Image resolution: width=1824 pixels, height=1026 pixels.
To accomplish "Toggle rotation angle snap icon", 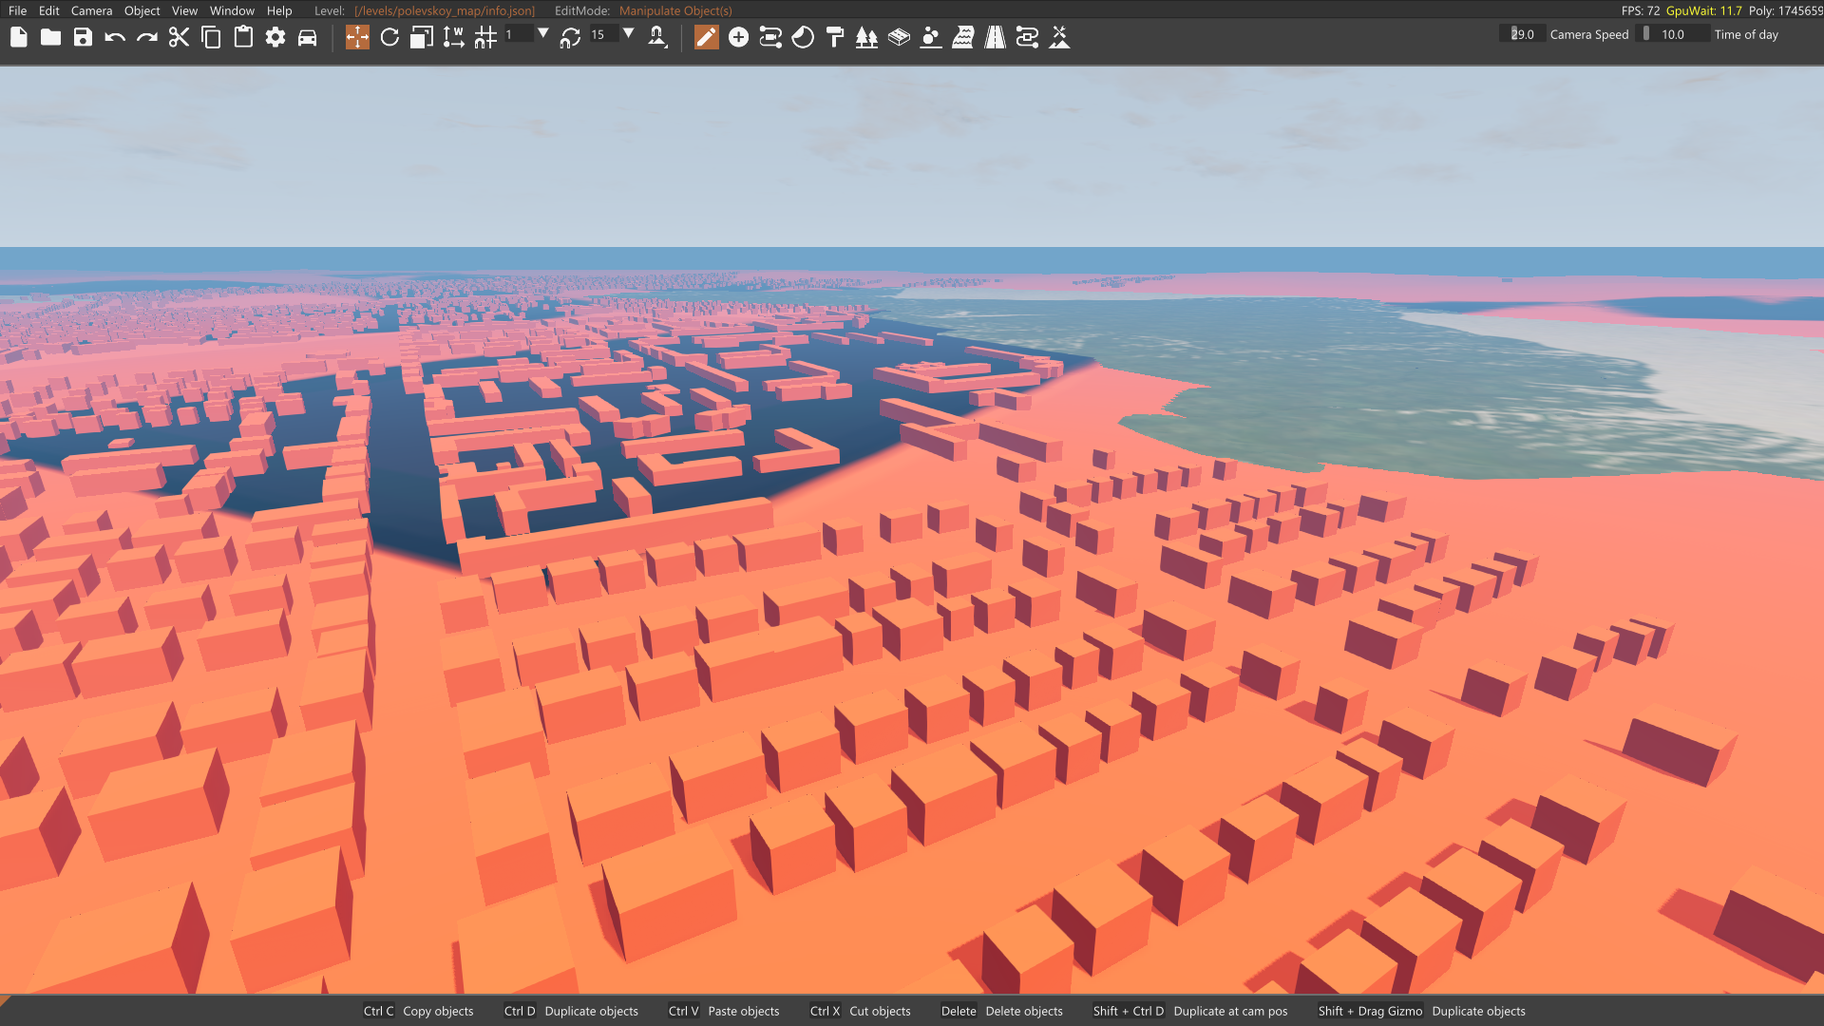I will (570, 37).
